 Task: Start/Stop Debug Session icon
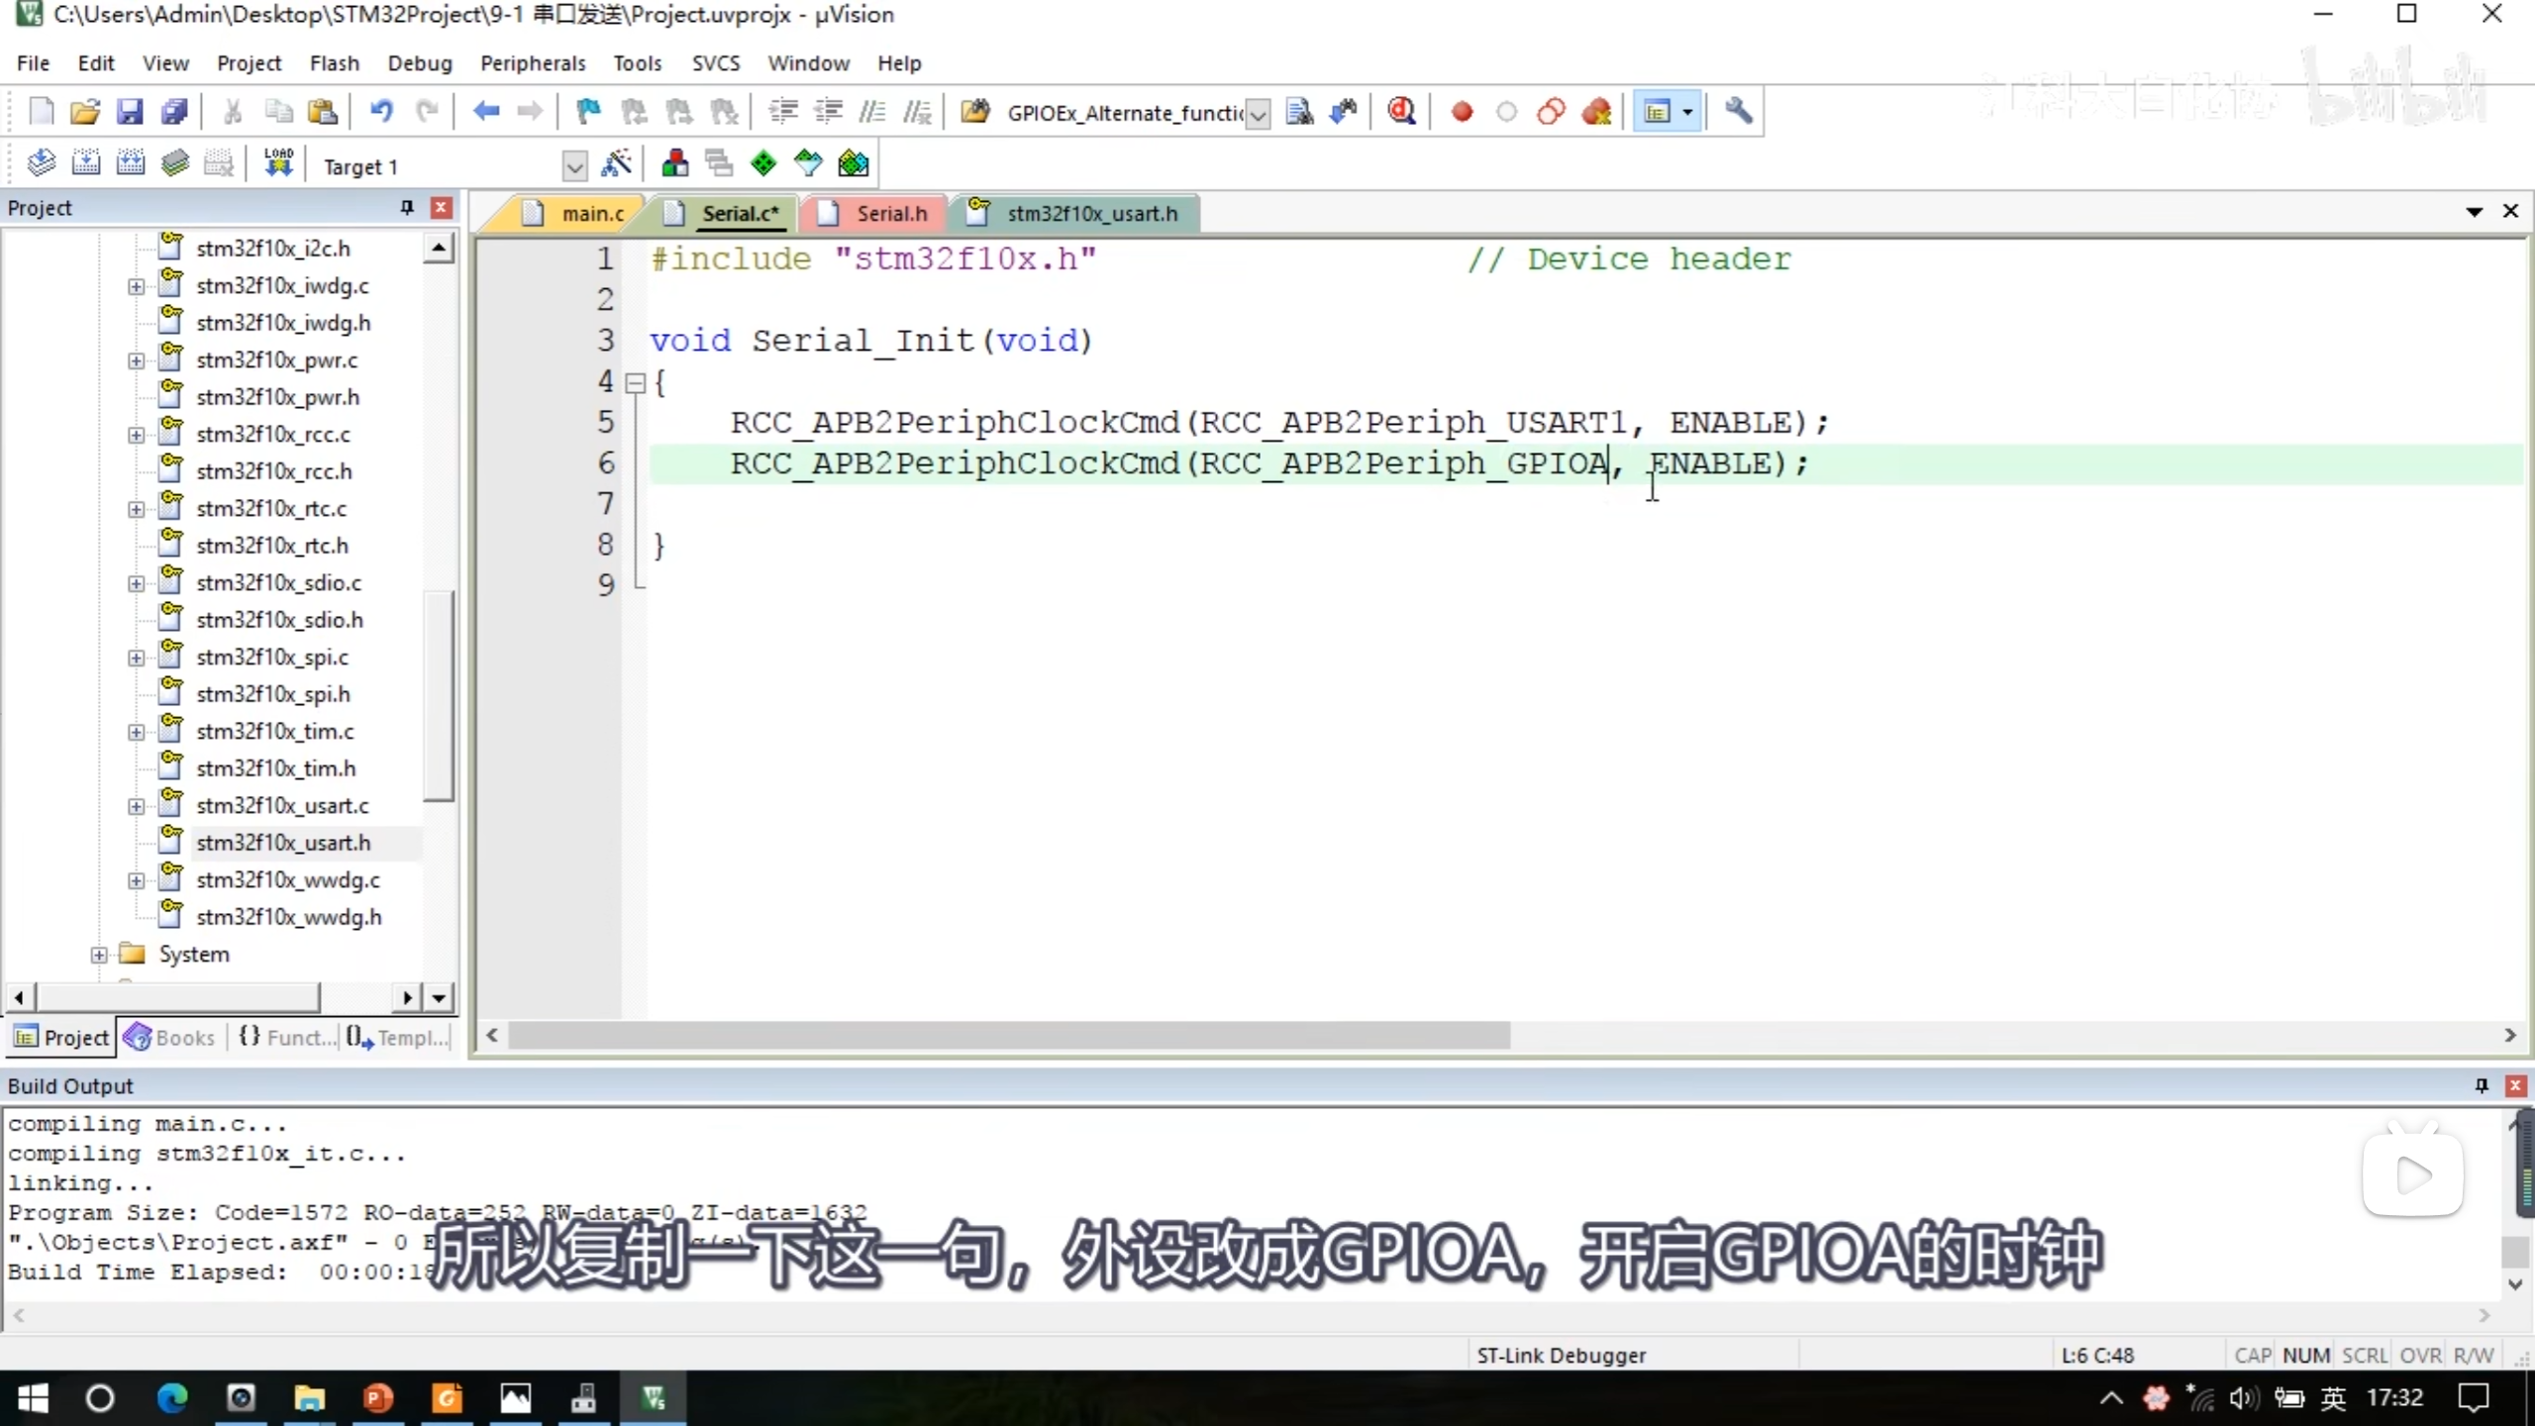point(1401,111)
